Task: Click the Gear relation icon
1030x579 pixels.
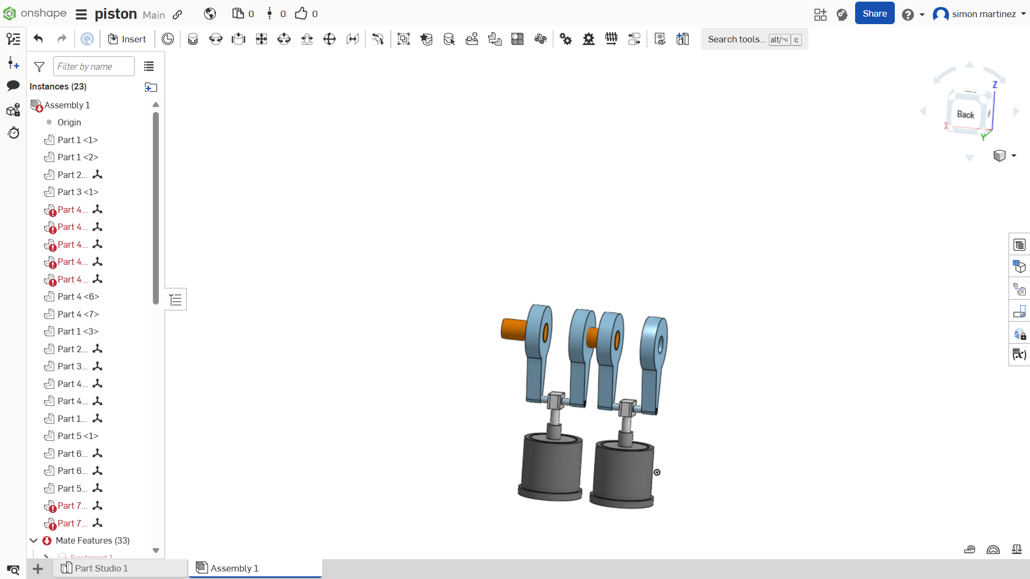Action: pos(565,39)
